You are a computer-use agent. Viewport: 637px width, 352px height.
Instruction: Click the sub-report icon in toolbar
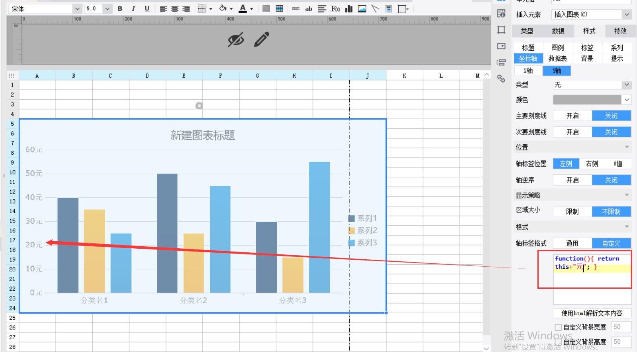coord(388,9)
